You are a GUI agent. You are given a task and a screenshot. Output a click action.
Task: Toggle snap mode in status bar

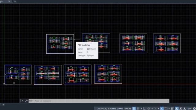(x=138, y=108)
